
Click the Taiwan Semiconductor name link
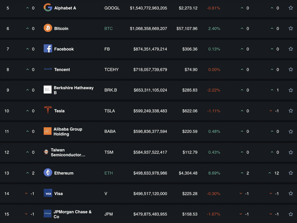(x=68, y=152)
